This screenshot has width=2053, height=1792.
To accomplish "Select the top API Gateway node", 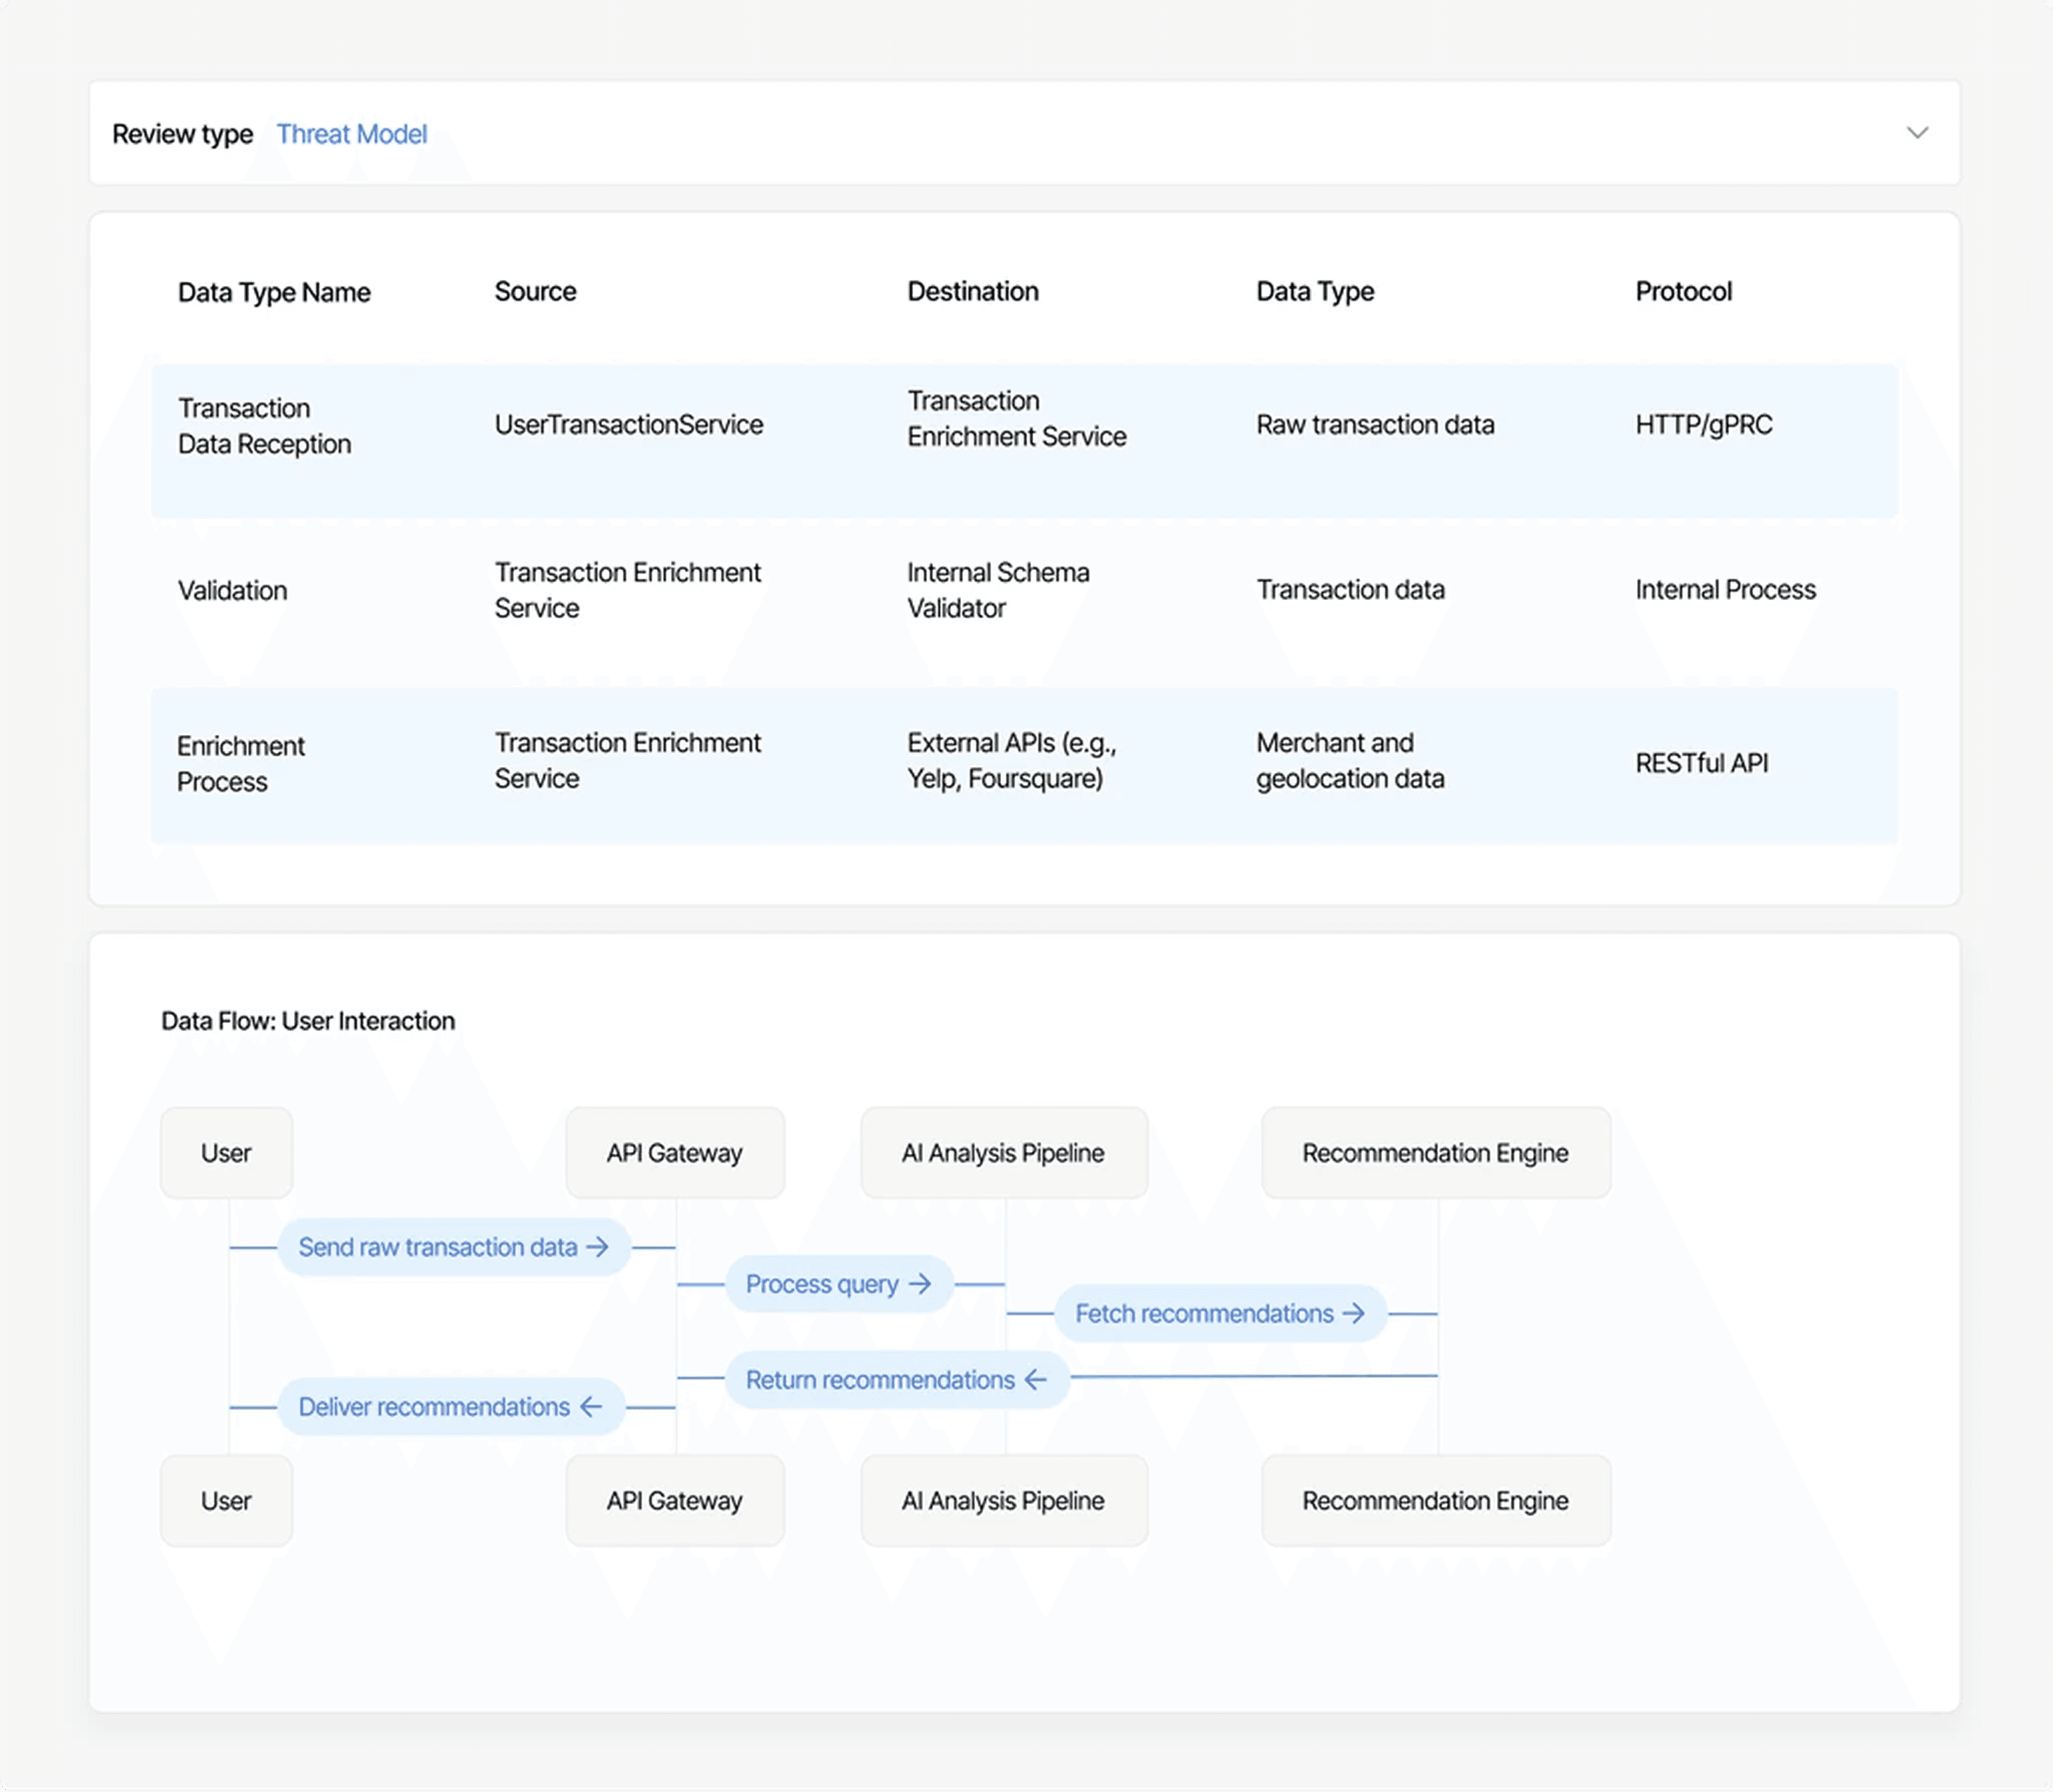I will coord(675,1153).
